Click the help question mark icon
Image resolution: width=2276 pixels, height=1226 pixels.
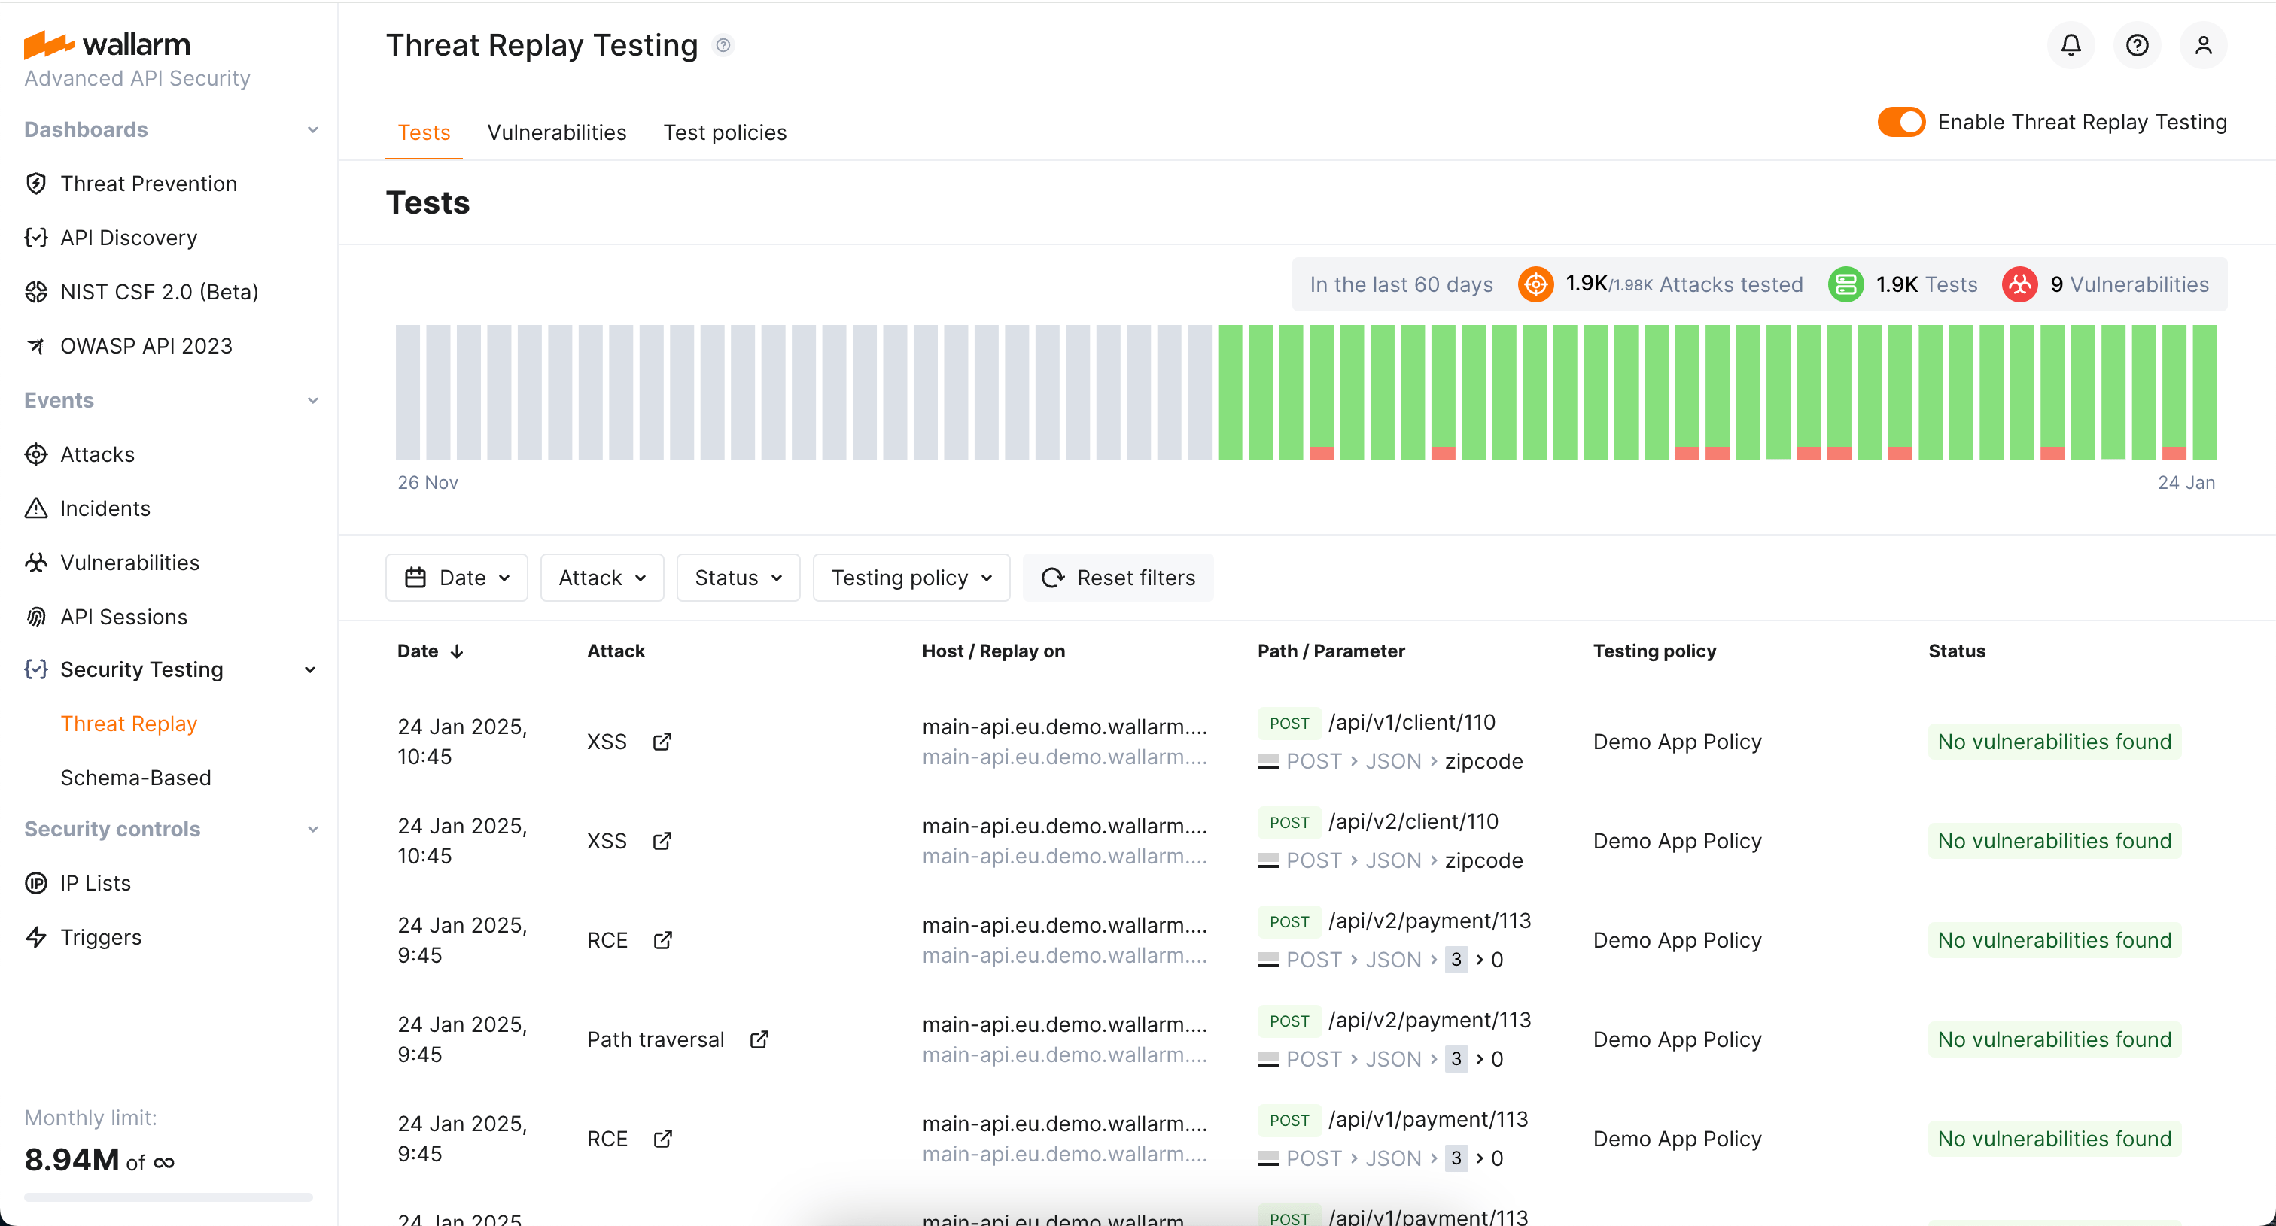(2138, 45)
